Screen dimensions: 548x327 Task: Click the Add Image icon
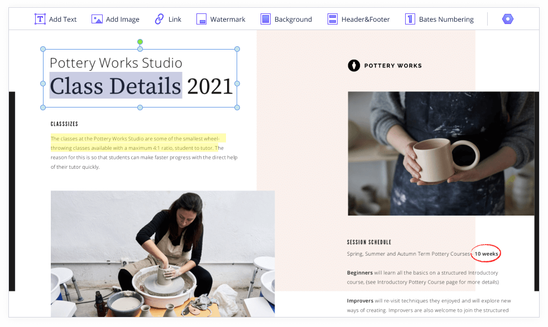[x=97, y=19]
